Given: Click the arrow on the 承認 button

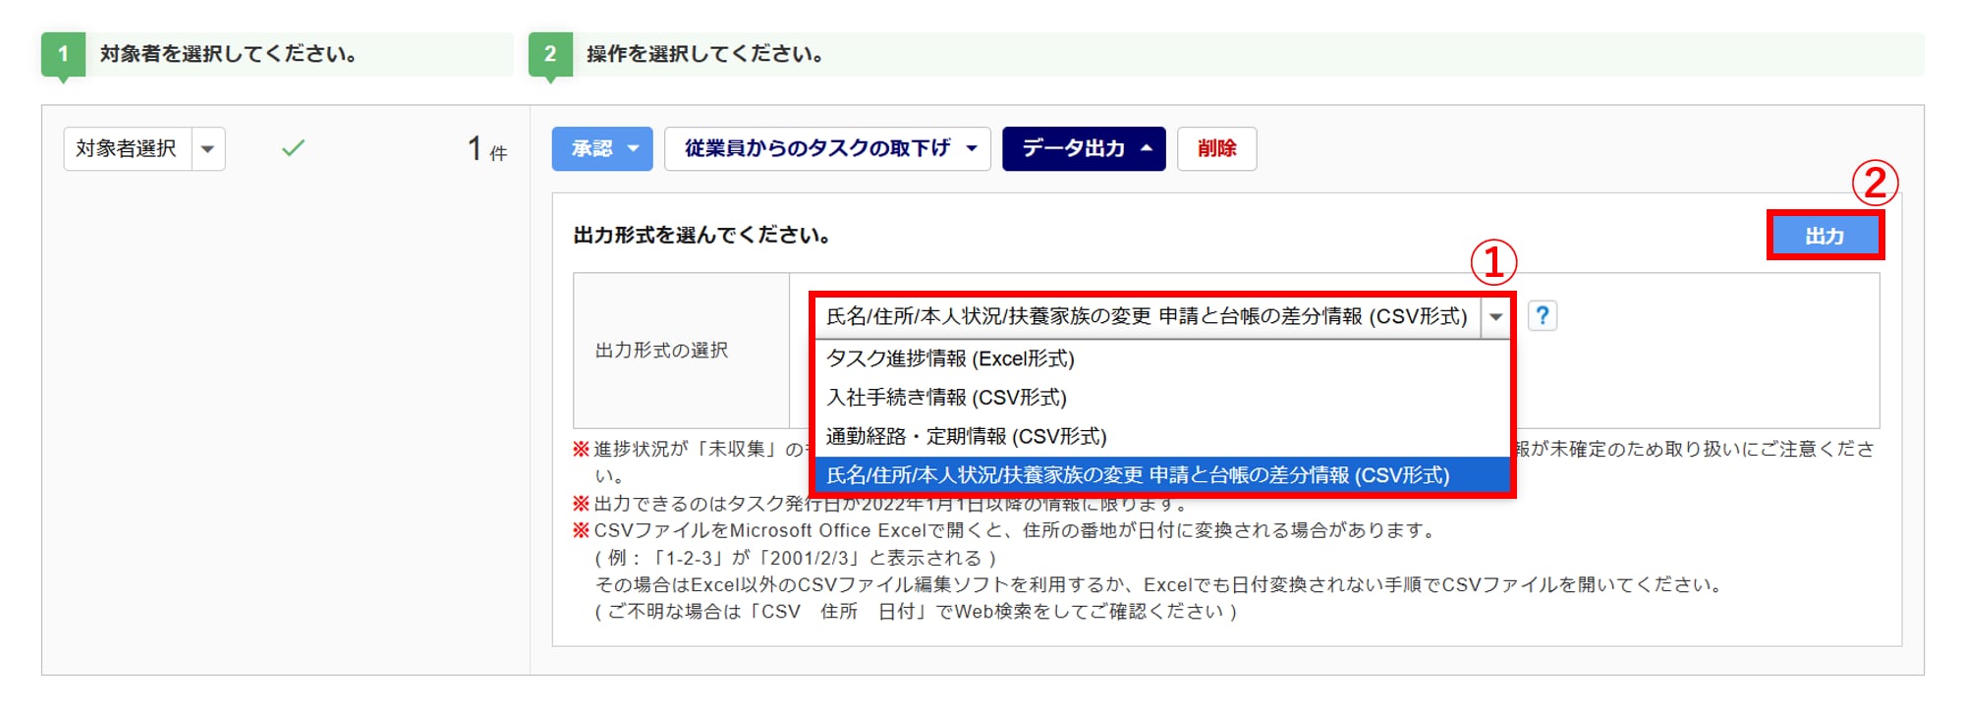Looking at the screenshot, I should 634,148.
